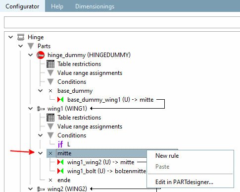The image size is (240, 192).
Task: Click the wing1 (WING1) part icon
Action: [41, 109]
